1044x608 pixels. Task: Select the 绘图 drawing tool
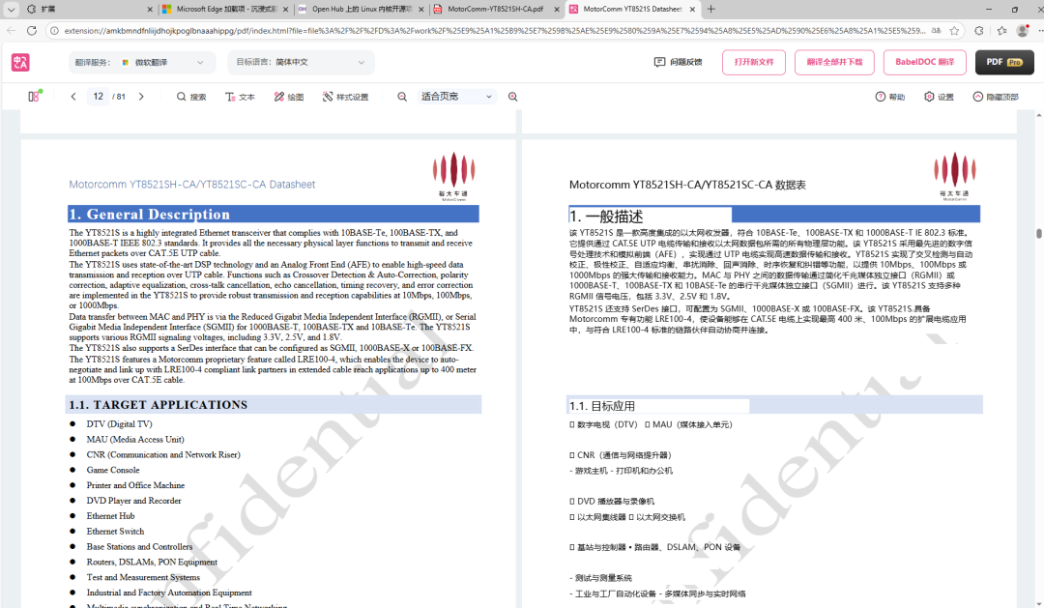pos(289,97)
